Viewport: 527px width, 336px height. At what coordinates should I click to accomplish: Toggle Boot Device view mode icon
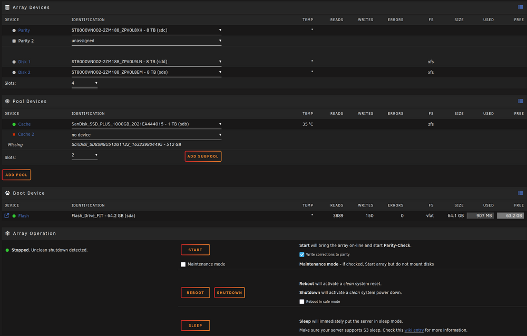[520, 193]
